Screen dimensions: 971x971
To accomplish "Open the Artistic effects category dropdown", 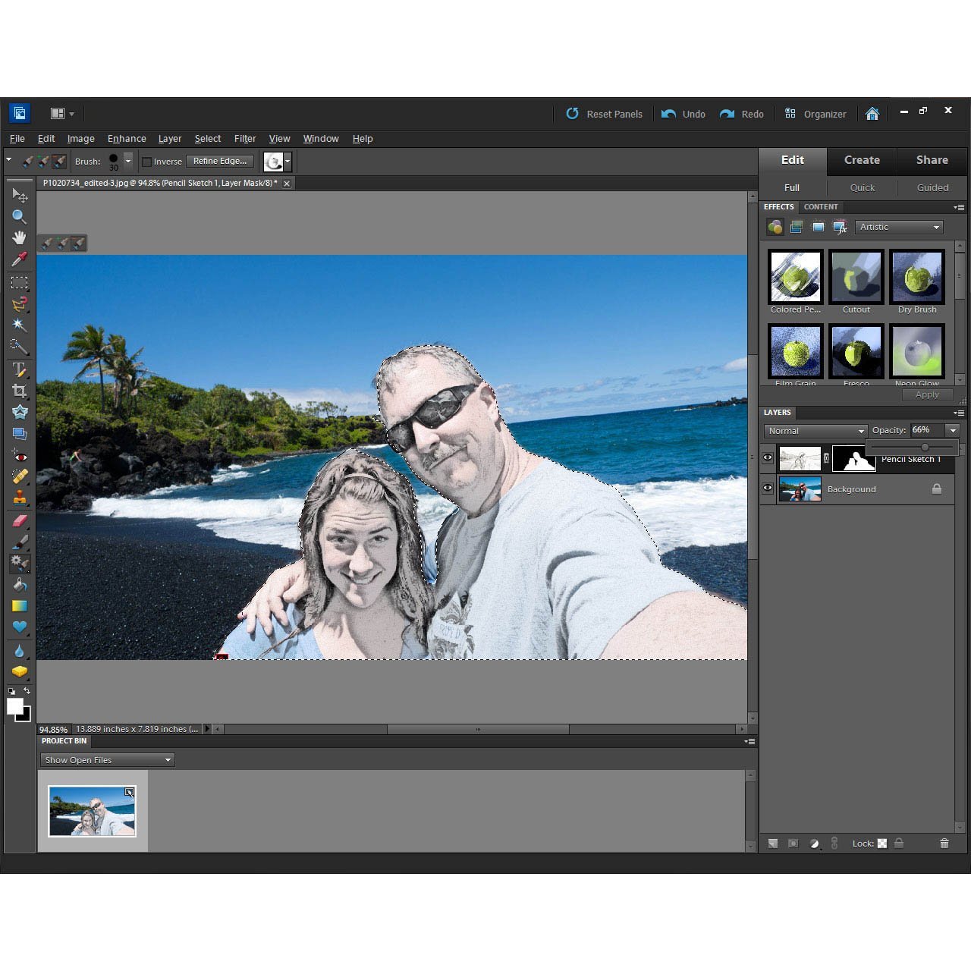I will (899, 227).
